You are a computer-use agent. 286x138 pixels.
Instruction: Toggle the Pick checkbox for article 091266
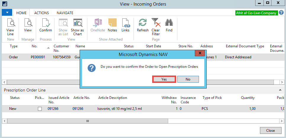point(40,109)
